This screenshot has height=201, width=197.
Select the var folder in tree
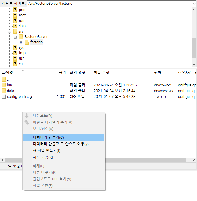21,64
